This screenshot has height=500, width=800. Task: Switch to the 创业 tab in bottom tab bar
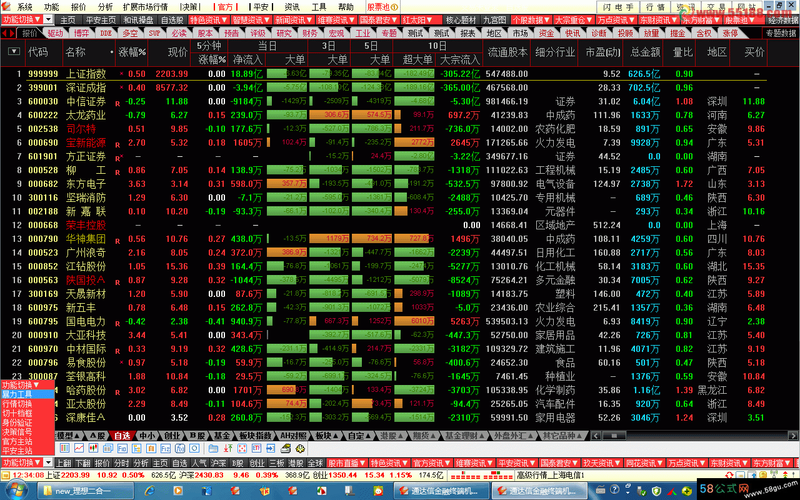tap(172, 436)
